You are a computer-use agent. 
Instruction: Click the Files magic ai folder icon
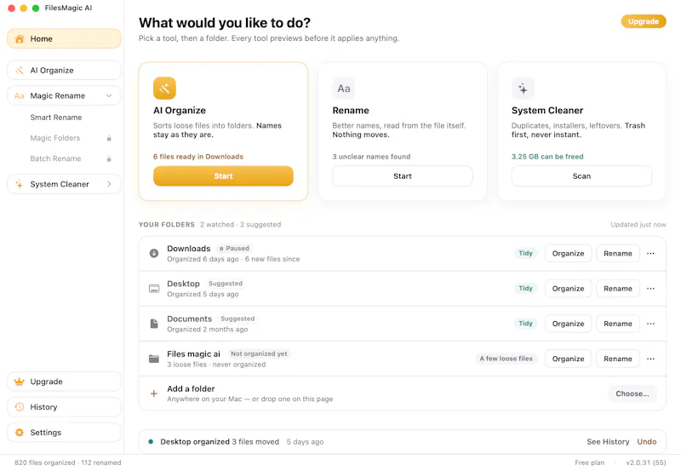point(154,359)
